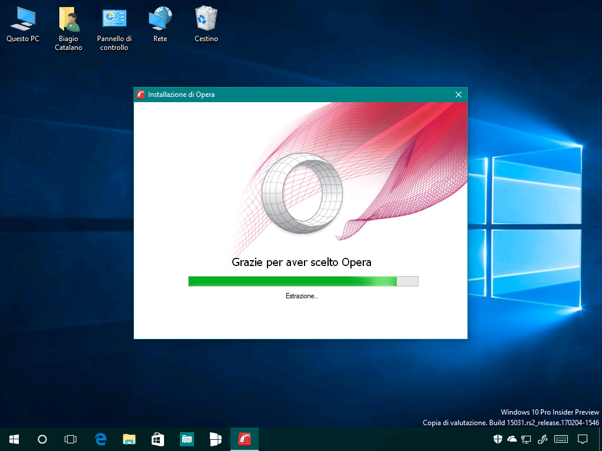Click the teal printer-like taskbar app icon
602x451 pixels.
[x=187, y=439]
